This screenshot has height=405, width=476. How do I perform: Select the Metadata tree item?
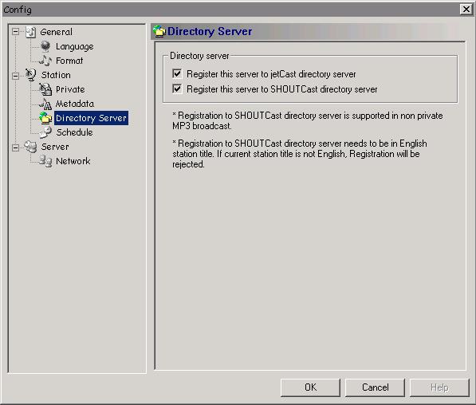click(75, 104)
